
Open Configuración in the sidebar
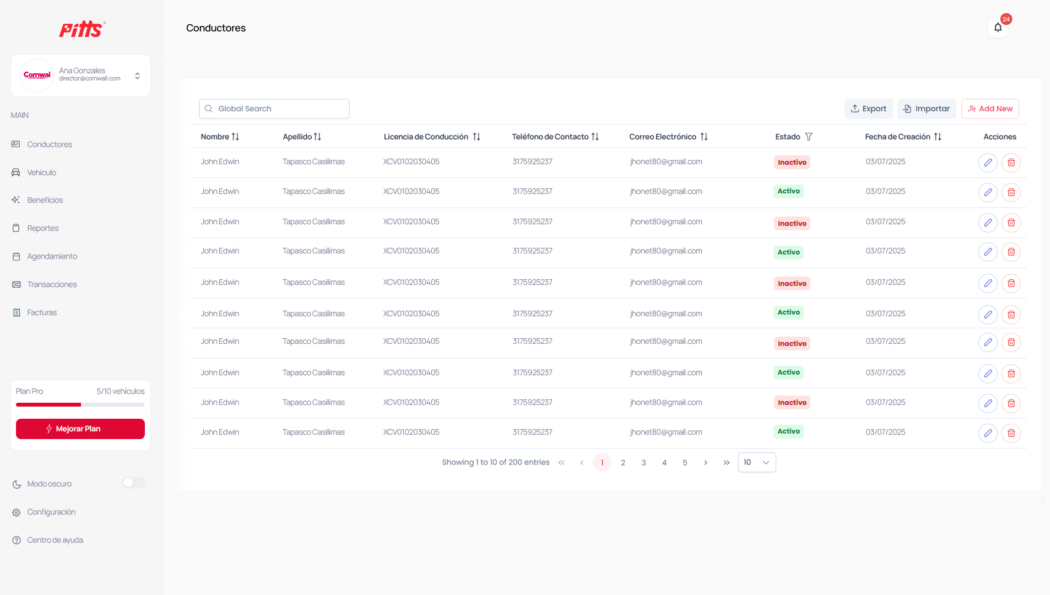coord(51,512)
